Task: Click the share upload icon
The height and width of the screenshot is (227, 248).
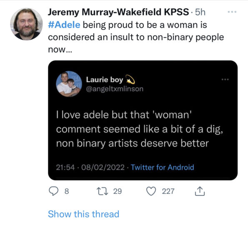Action: pyautogui.click(x=200, y=191)
